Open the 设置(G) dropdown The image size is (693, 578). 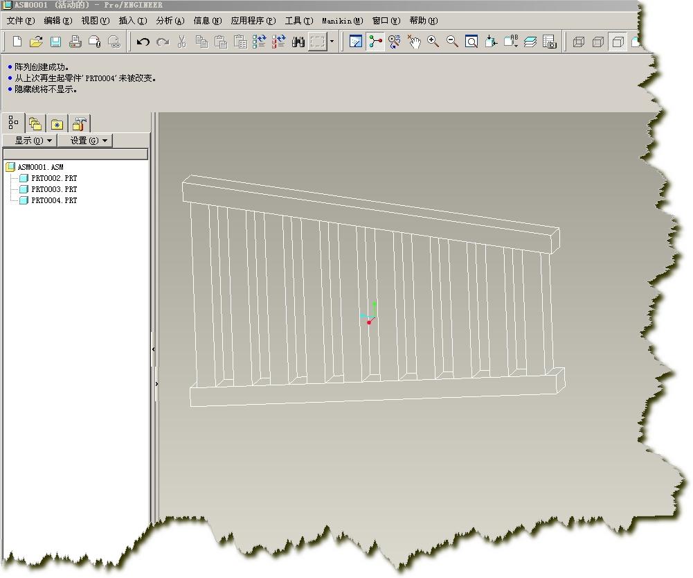(x=86, y=141)
